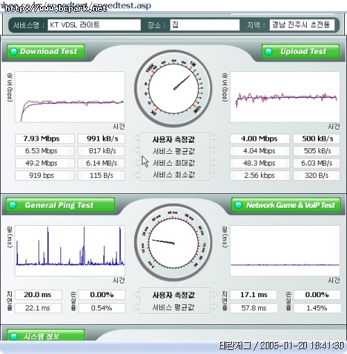Select the 817 kB/s value
This screenshot has width=347, height=354.
tap(101, 151)
